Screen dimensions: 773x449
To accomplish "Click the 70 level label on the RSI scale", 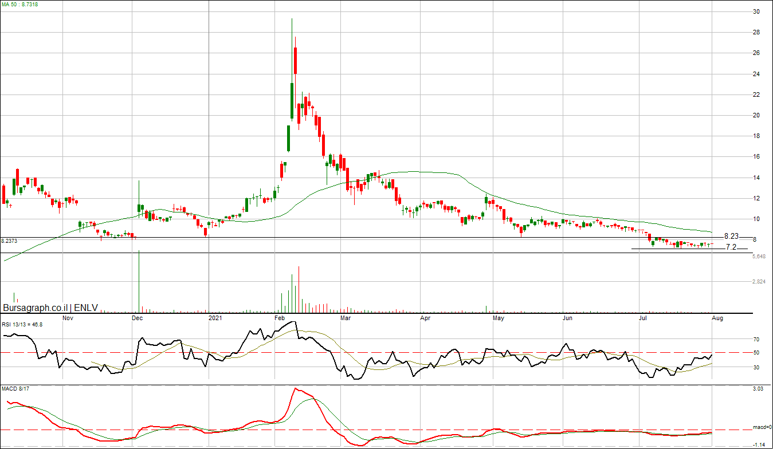I will pyautogui.click(x=756, y=339).
